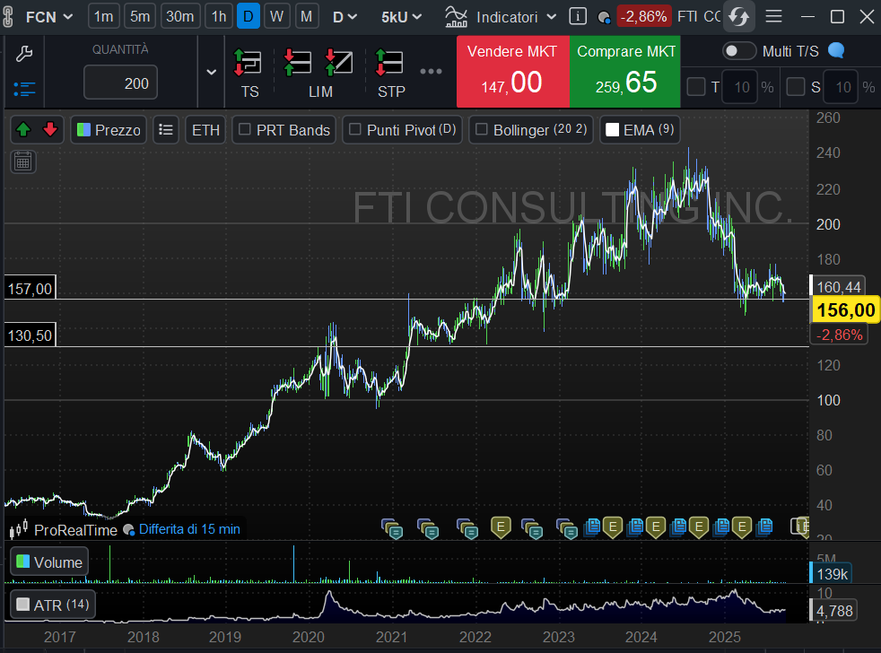Click the TS trailing stop order icon
This screenshot has width=881, height=653.
tap(249, 64)
